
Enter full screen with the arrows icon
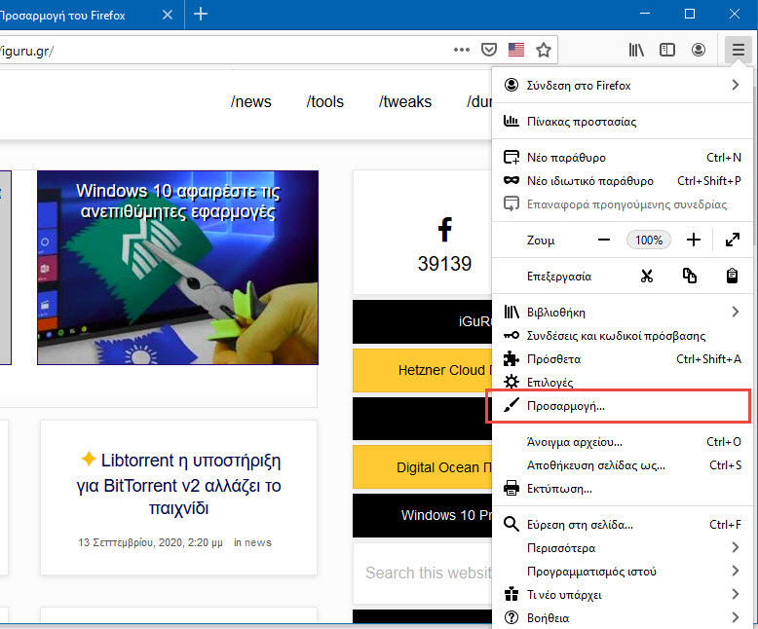(733, 240)
